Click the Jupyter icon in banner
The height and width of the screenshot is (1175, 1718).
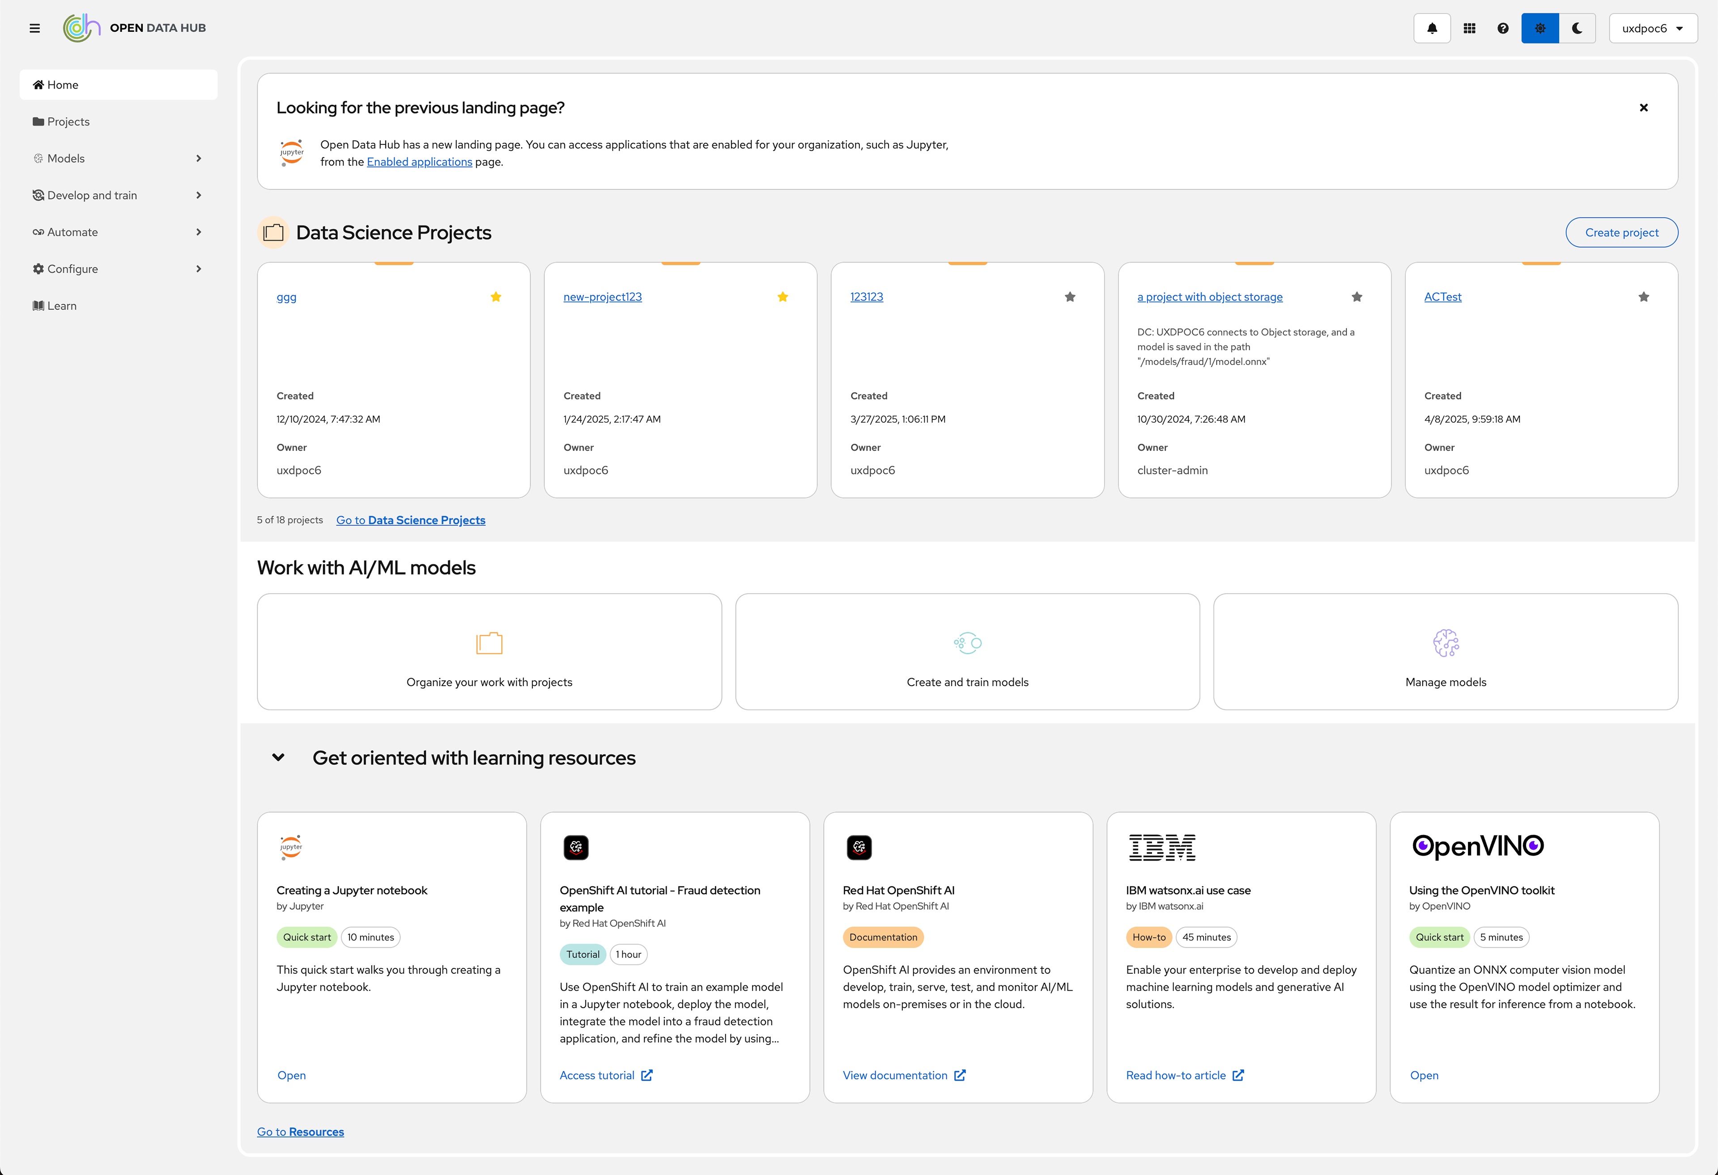[x=292, y=153]
